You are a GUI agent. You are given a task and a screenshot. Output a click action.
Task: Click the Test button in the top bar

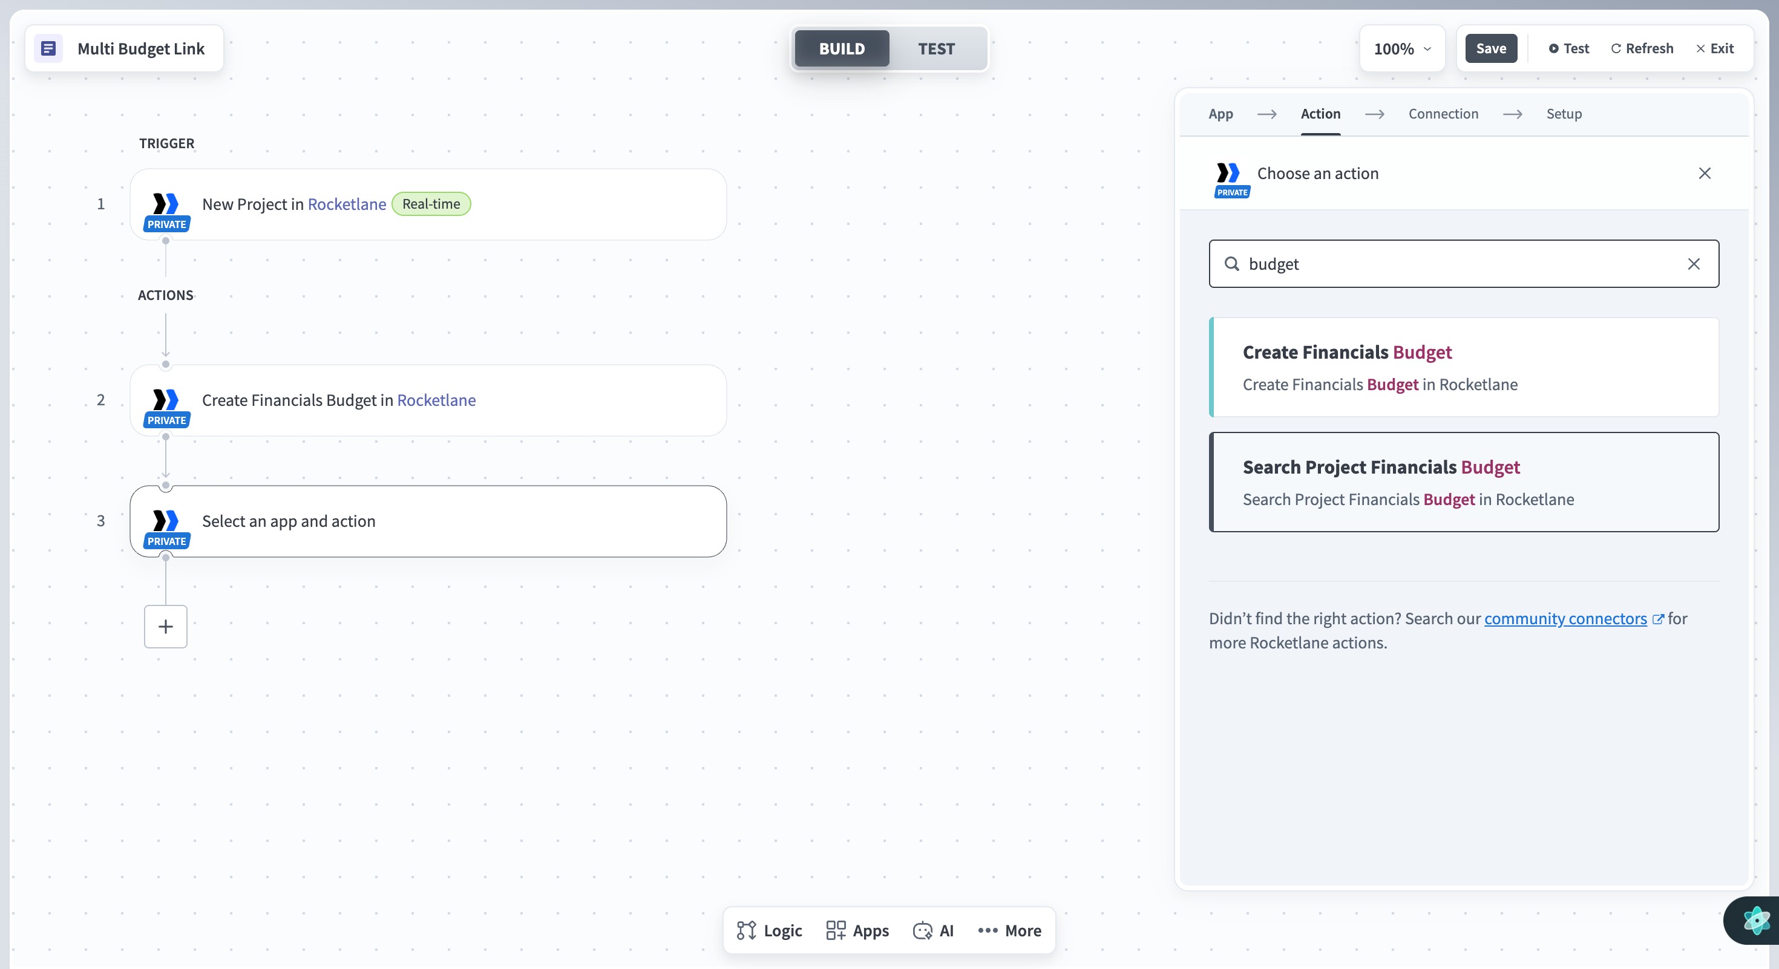point(1568,48)
